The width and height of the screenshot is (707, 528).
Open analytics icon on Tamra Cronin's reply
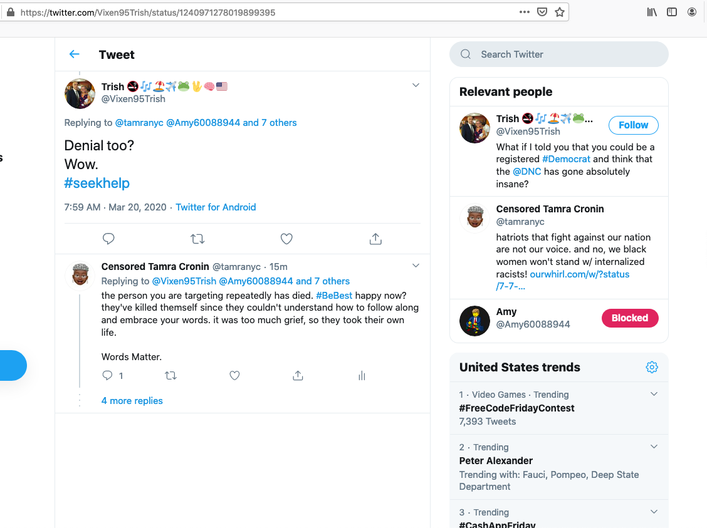(x=362, y=376)
